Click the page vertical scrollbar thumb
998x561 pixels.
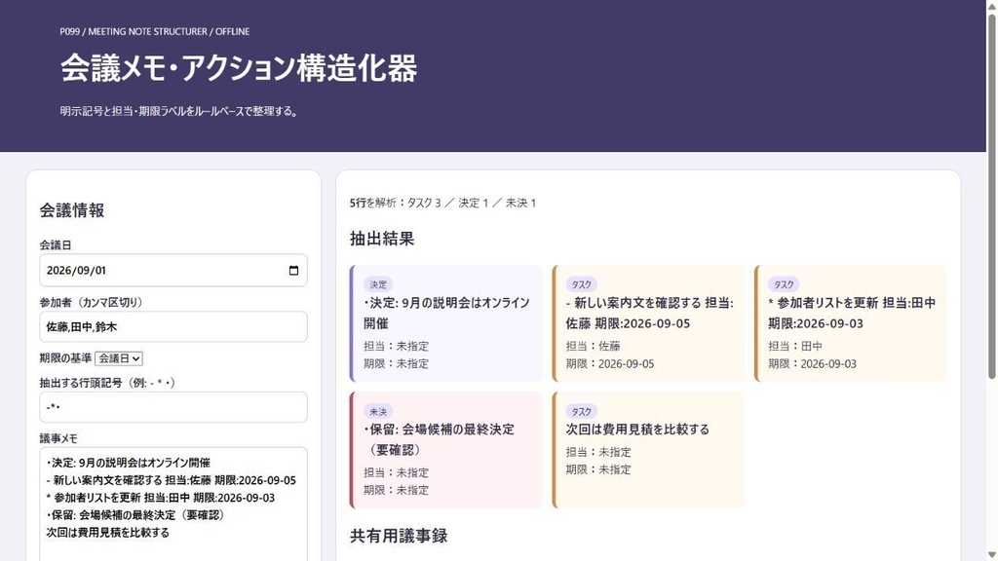(x=991, y=197)
